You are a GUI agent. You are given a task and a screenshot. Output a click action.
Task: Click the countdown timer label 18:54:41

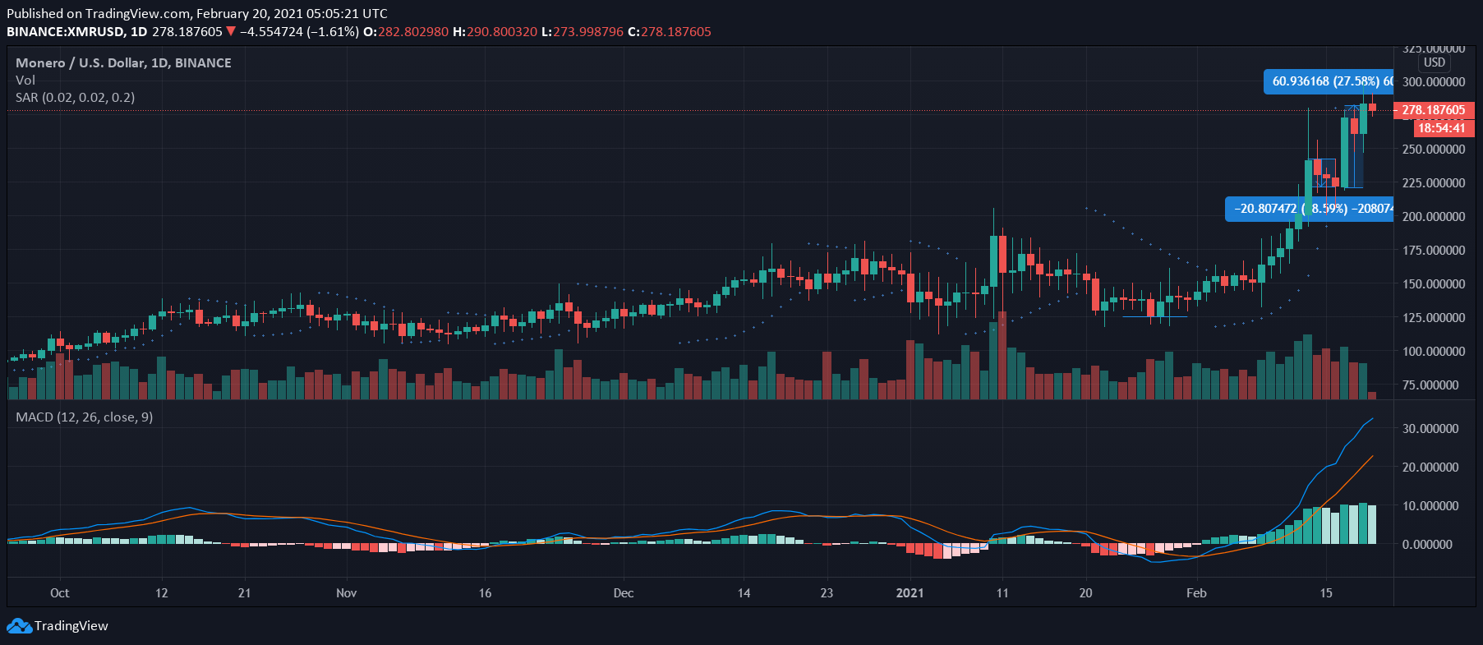pyautogui.click(x=1444, y=128)
